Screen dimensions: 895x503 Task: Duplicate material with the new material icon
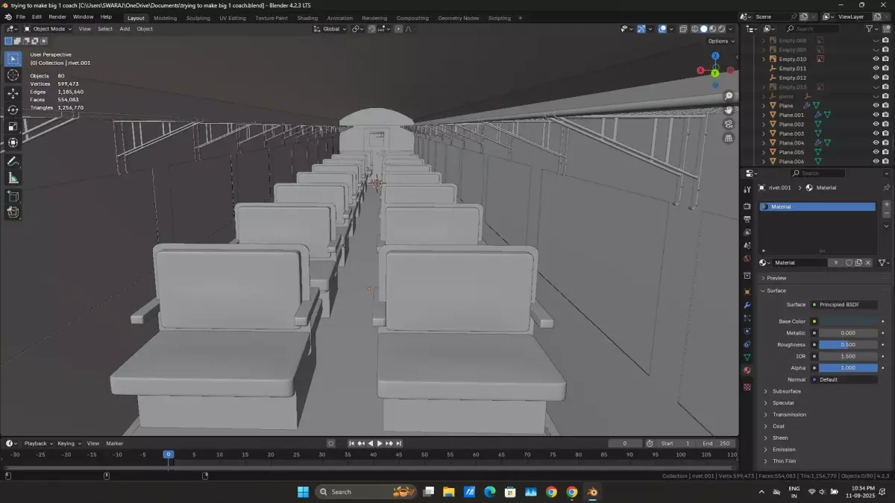(858, 262)
